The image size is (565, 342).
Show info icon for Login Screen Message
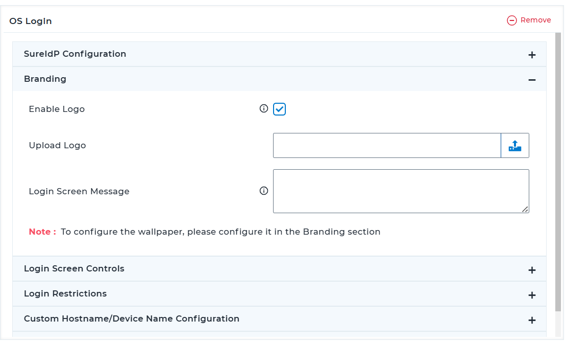pyautogui.click(x=264, y=191)
